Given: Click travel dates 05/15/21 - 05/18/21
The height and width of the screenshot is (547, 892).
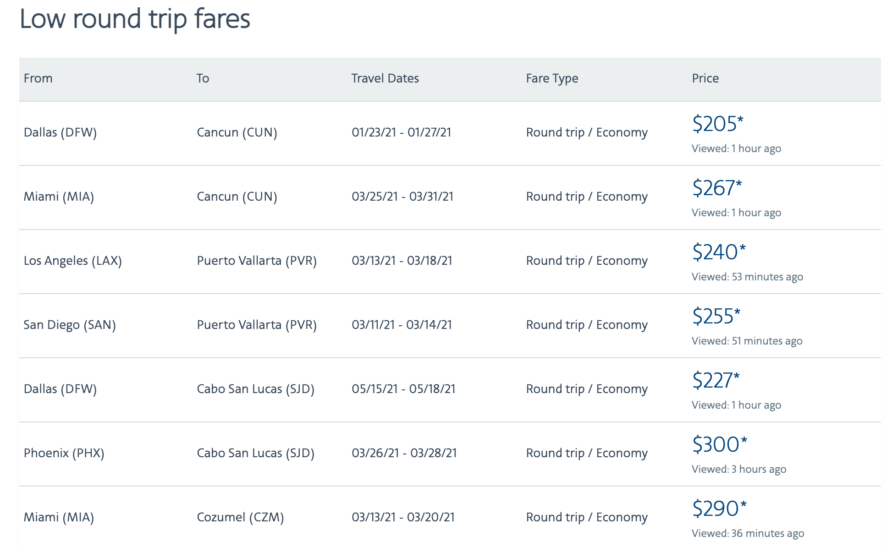Looking at the screenshot, I should pos(403,389).
